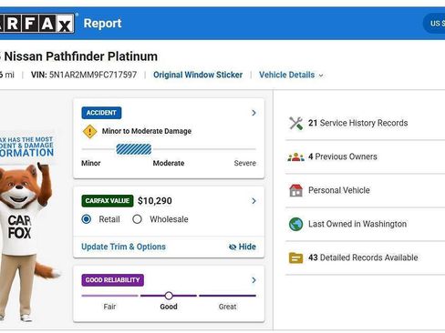Image resolution: width=445 pixels, height=333 pixels.
Task: Click the CARFAX logo in the header
Action: [37, 23]
